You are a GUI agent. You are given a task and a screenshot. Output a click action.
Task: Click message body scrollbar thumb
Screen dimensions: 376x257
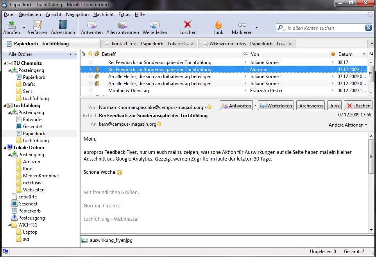point(371,157)
